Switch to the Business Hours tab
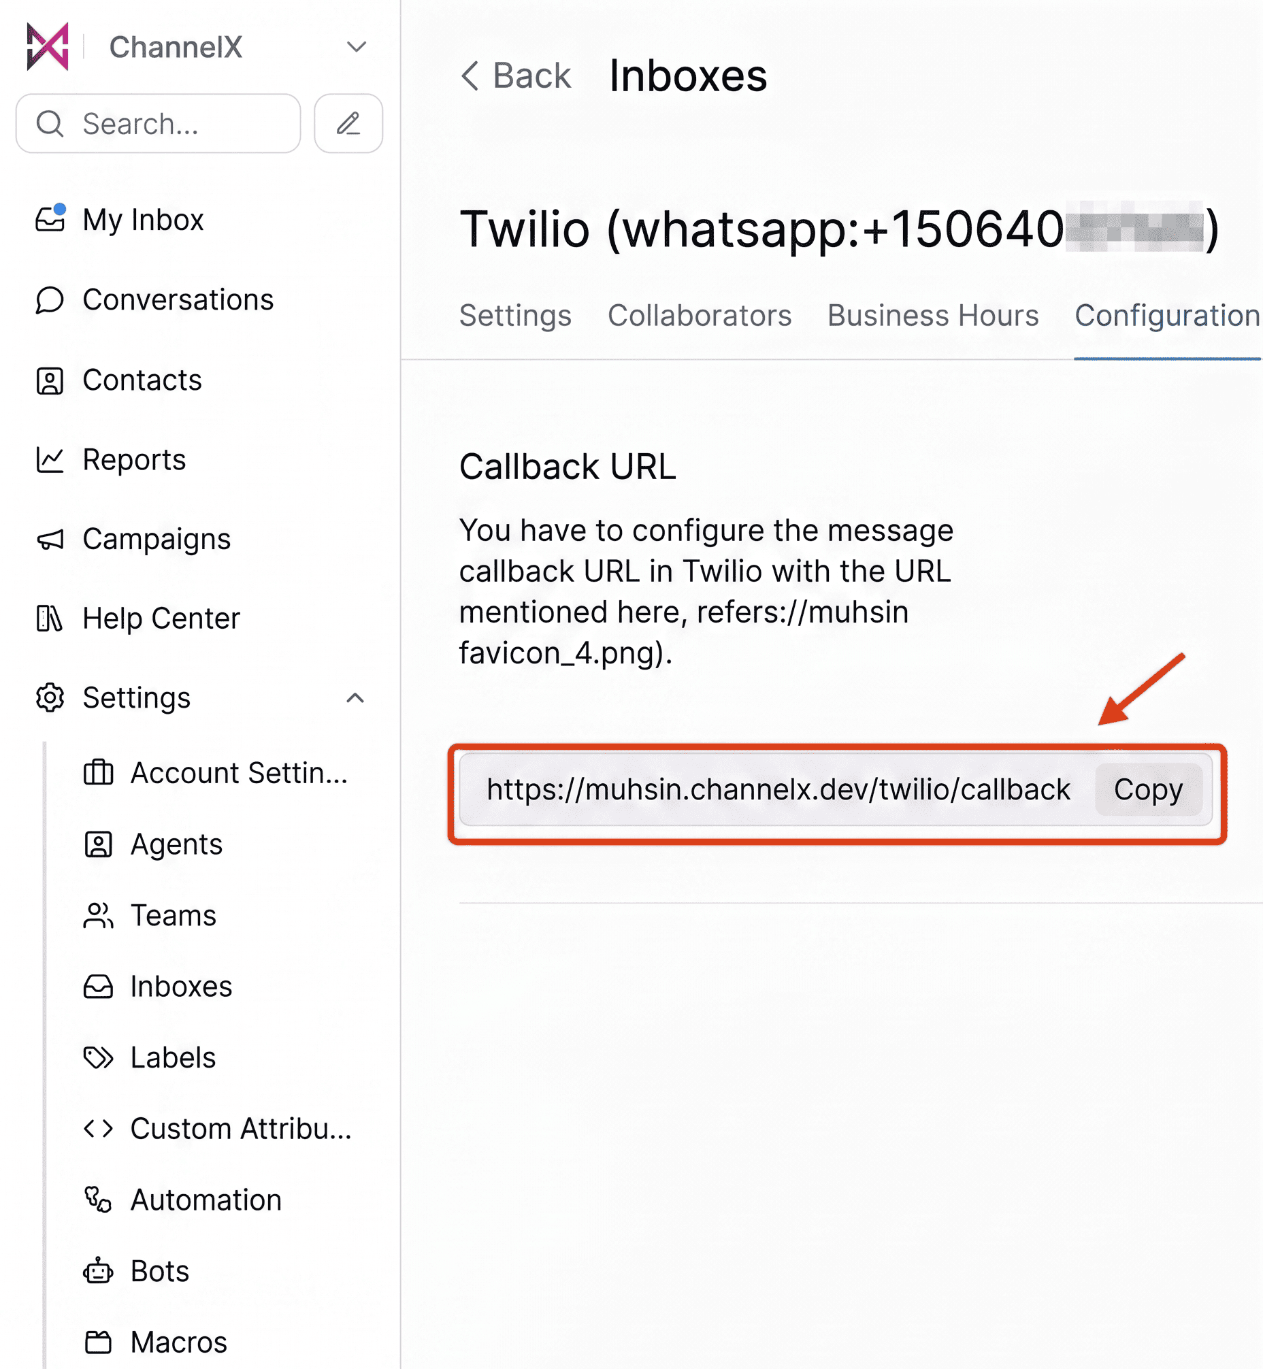This screenshot has width=1263, height=1369. click(x=933, y=316)
